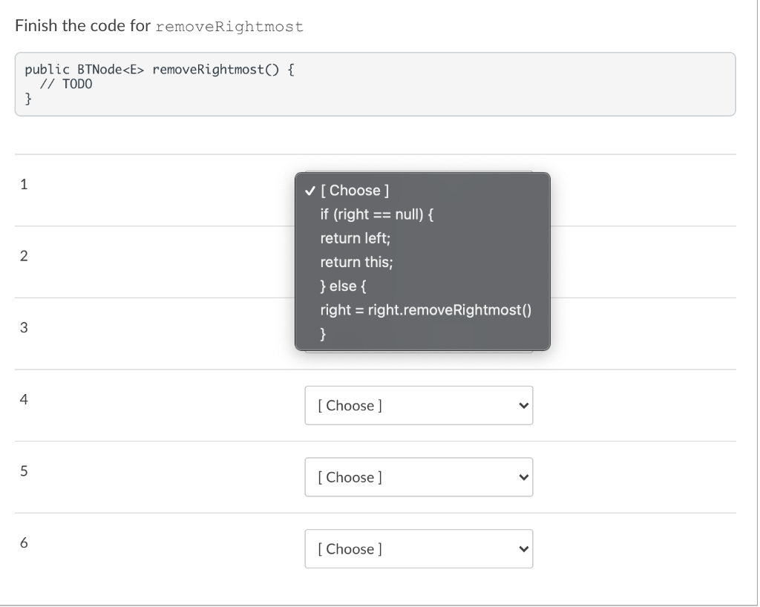Click the chevron on question 6's dropdown
The height and width of the screenshot is (607, 760).
(x=522, y=548)
